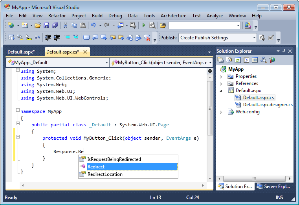This screenshot has height=205, width=299.
Task: Click the New Project toolbar icon
Action: [11, 25]
